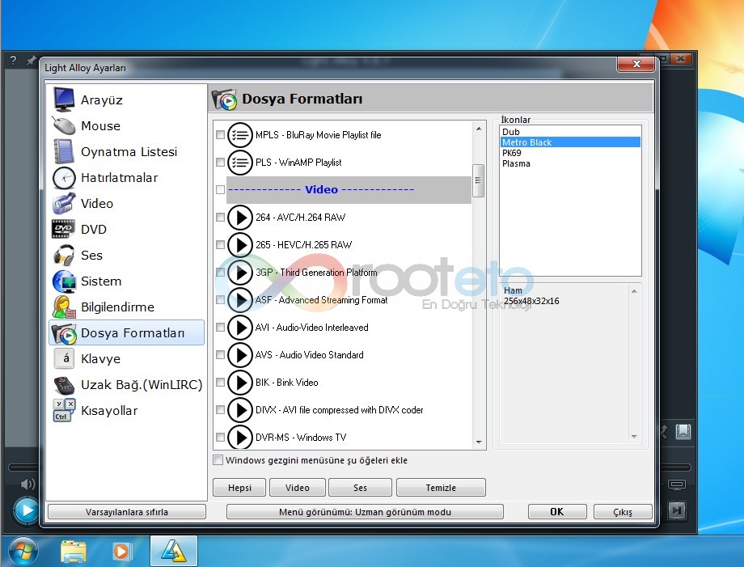Click the Ses selection button
The image size is (744, 567).
pyautogui.click(x=360, y=487)
